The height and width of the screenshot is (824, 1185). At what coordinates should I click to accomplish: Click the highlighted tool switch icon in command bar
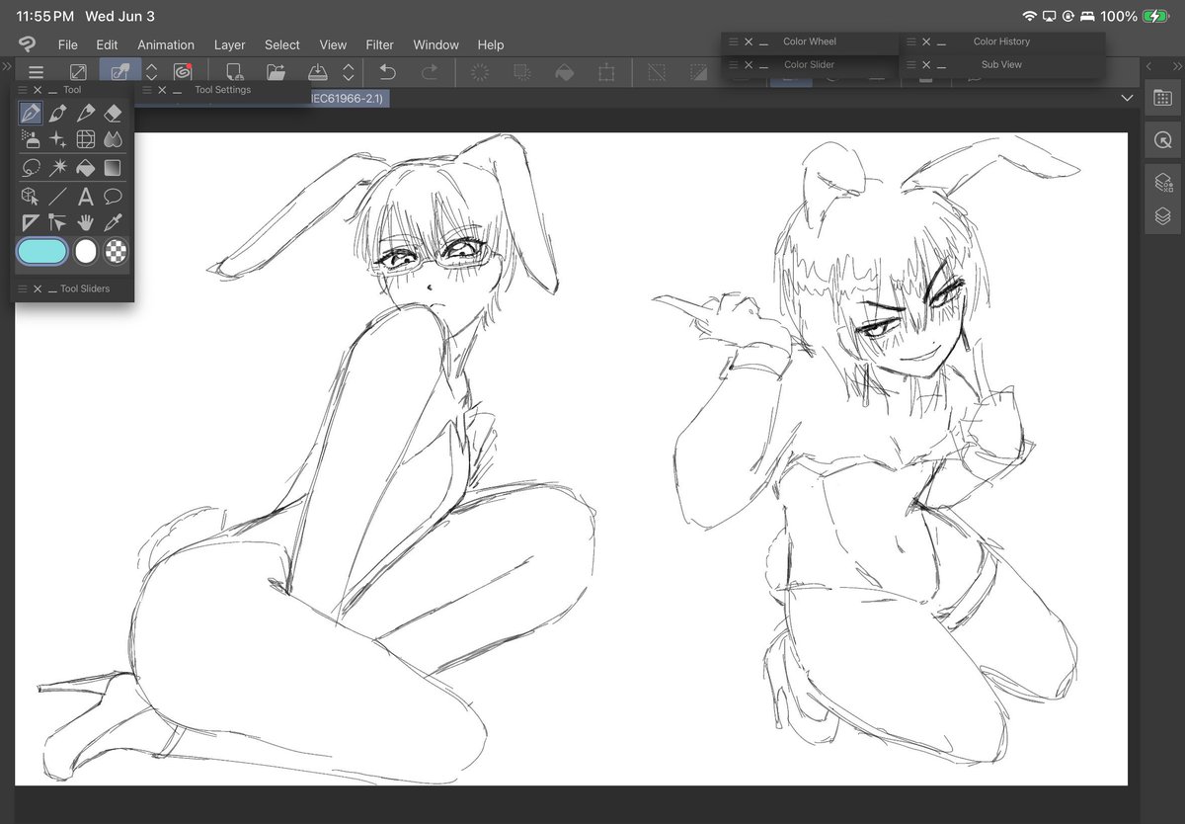pos(119,72)
